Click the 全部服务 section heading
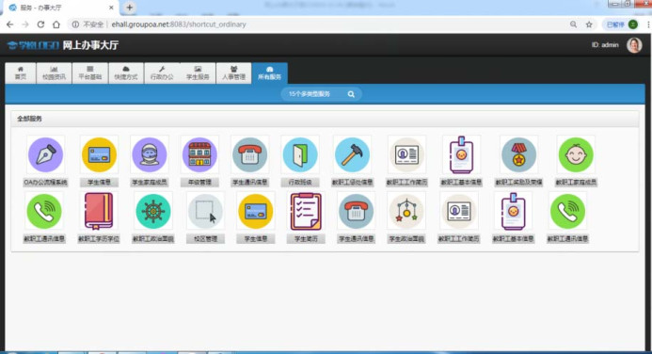Image resolution: width=652 pixels, height=354 pixels. coord(29,119)
